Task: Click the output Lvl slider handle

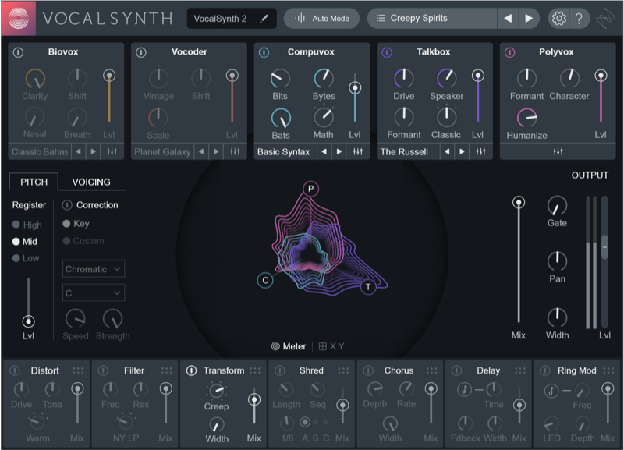Action: tap(604, 247)
